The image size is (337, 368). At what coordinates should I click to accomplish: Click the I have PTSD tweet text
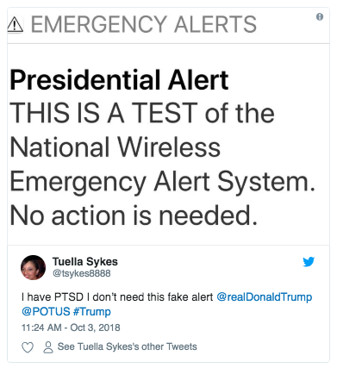(x=117, y=296)
